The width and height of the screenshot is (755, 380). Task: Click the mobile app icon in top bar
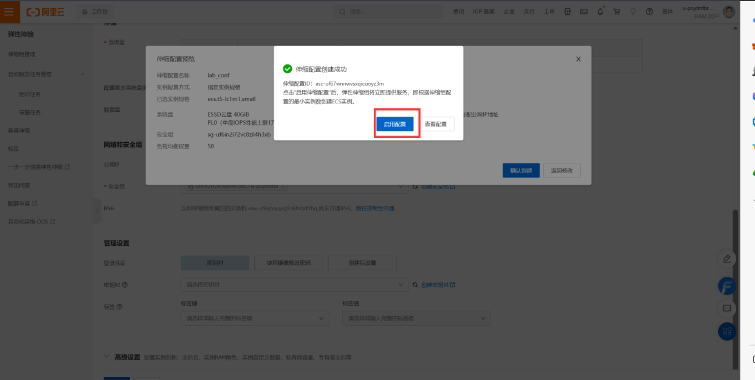(568, 11)
